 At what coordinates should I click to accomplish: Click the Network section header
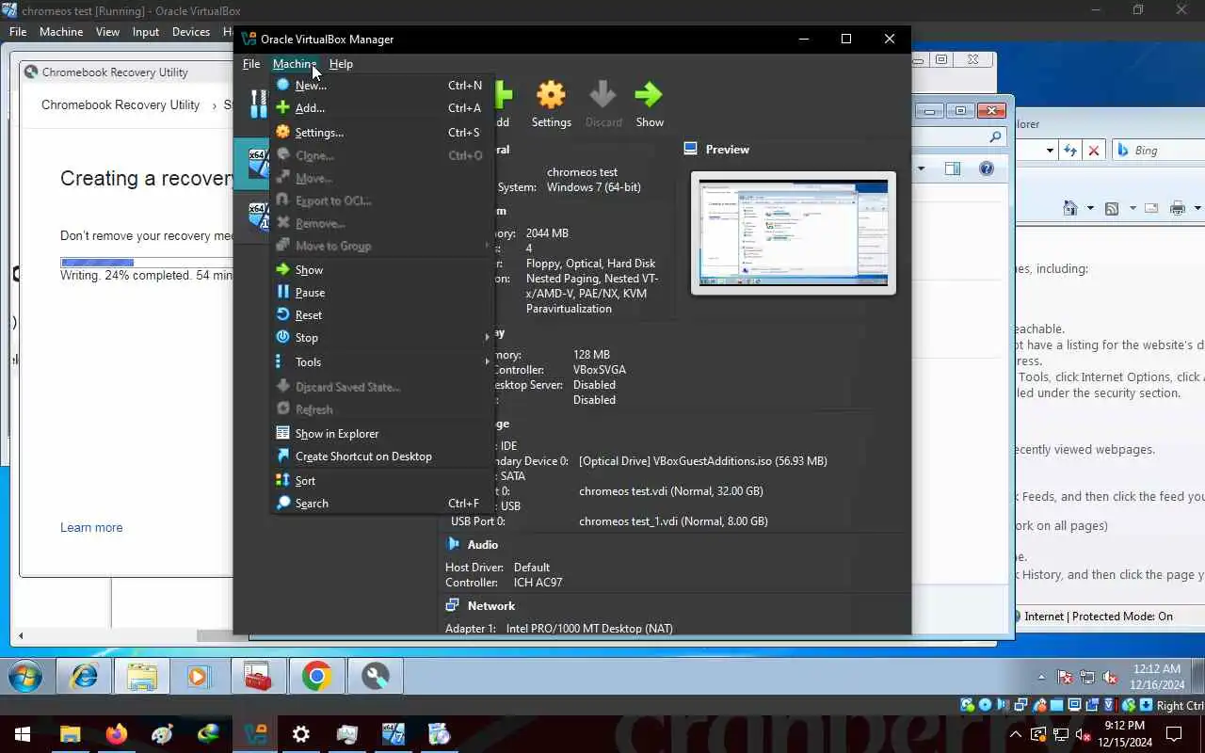click(x=490, y=606)
